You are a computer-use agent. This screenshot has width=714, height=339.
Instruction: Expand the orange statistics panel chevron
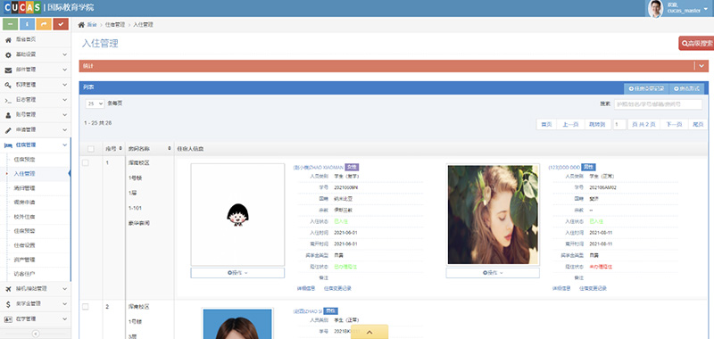702,66
